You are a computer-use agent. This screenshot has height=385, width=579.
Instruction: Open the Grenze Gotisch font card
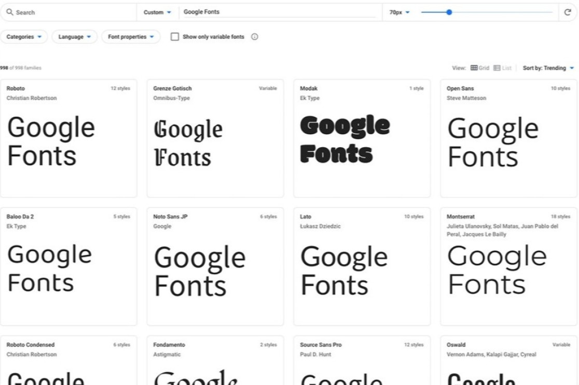coord(215,138)
